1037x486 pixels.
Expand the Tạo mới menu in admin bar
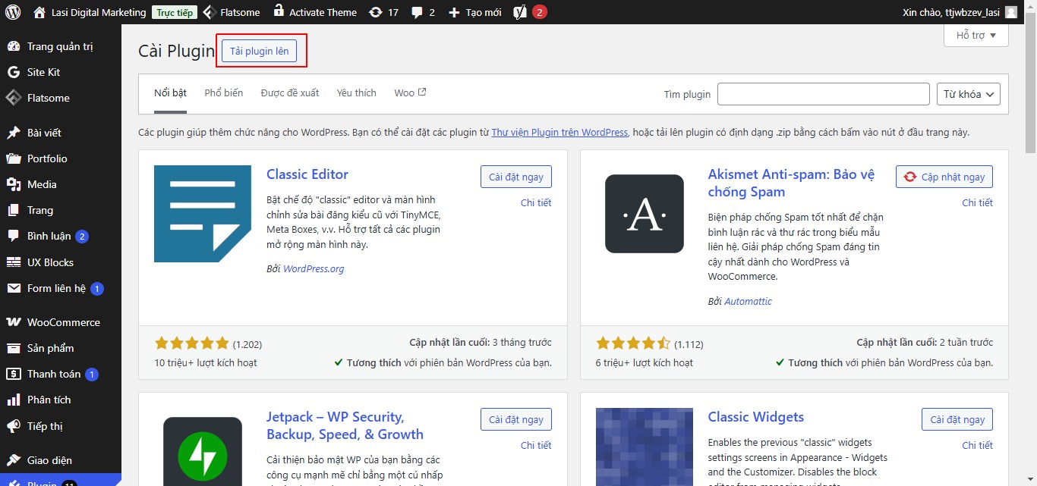[x=474, y=12]
